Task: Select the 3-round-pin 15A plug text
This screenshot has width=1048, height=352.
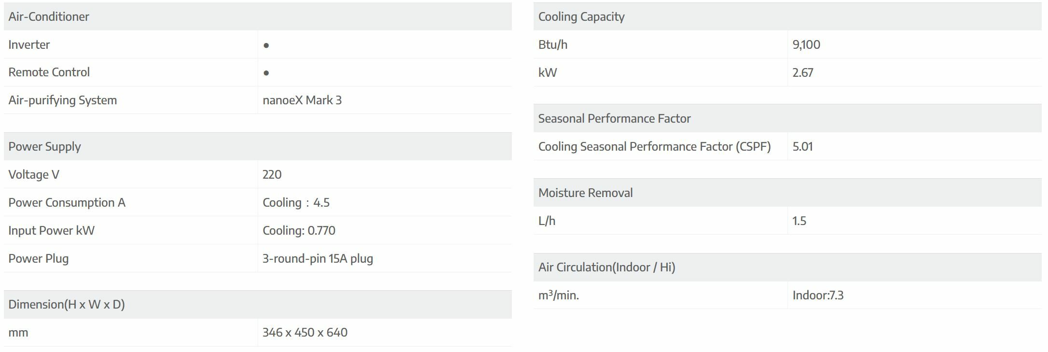Action: (317, 259)
